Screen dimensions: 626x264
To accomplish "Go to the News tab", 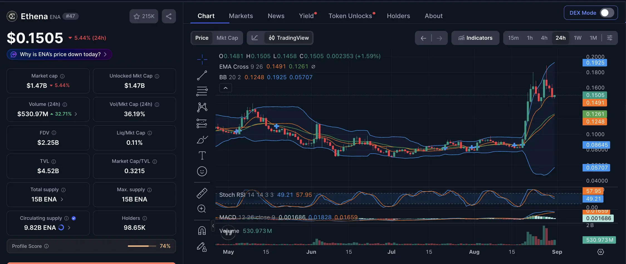I will coord(276,16).
